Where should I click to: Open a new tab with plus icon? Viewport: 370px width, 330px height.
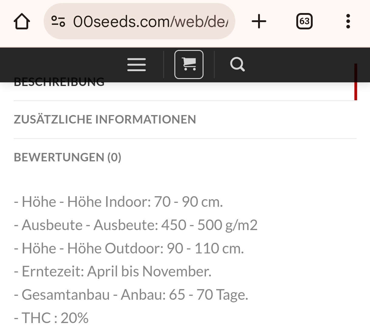259,21
